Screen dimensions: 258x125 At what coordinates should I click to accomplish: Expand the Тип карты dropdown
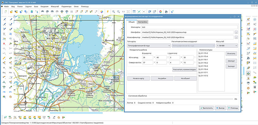tap(148, 46)
